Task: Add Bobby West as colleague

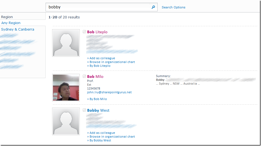Action: coord(102,133)
